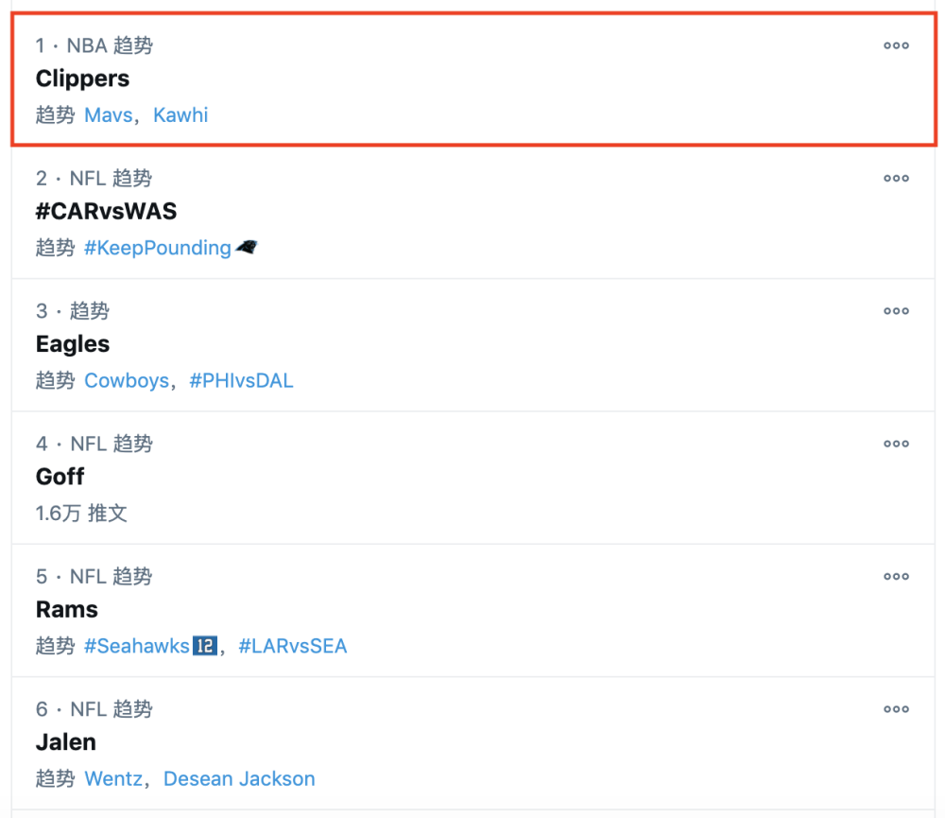Select the #CARvsWAS trending topic title

(106, 211)
